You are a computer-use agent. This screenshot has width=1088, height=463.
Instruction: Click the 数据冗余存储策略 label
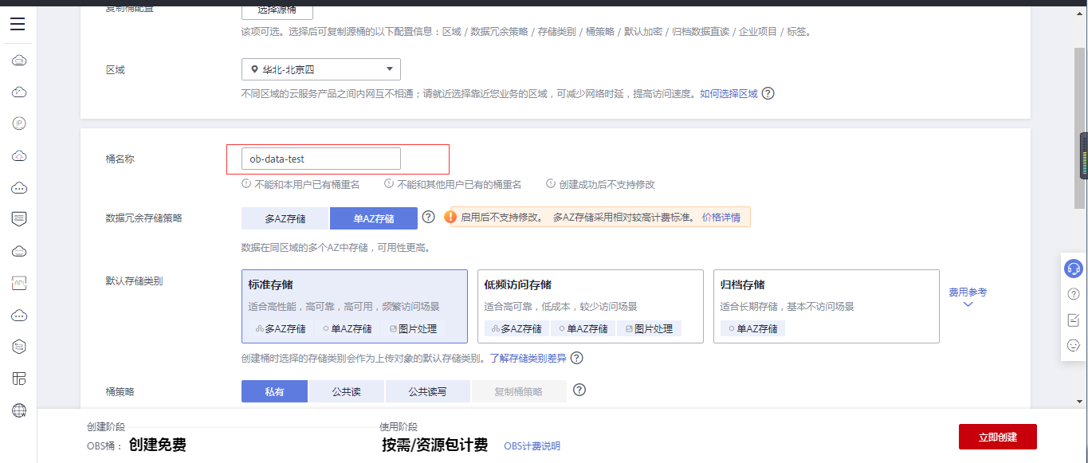144,218
